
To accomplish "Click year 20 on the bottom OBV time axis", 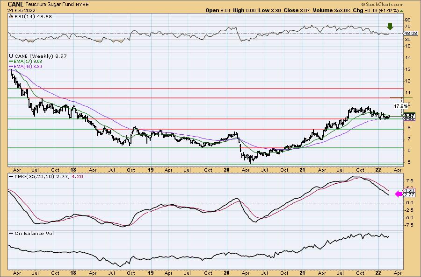I will [226, 273].
